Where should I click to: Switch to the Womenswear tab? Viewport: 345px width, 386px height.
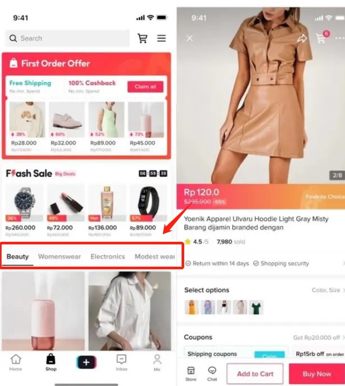tap(59, 256)
